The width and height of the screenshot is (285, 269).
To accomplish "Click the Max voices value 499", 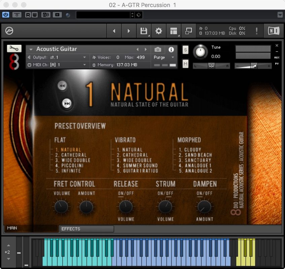I will (141, 57).
